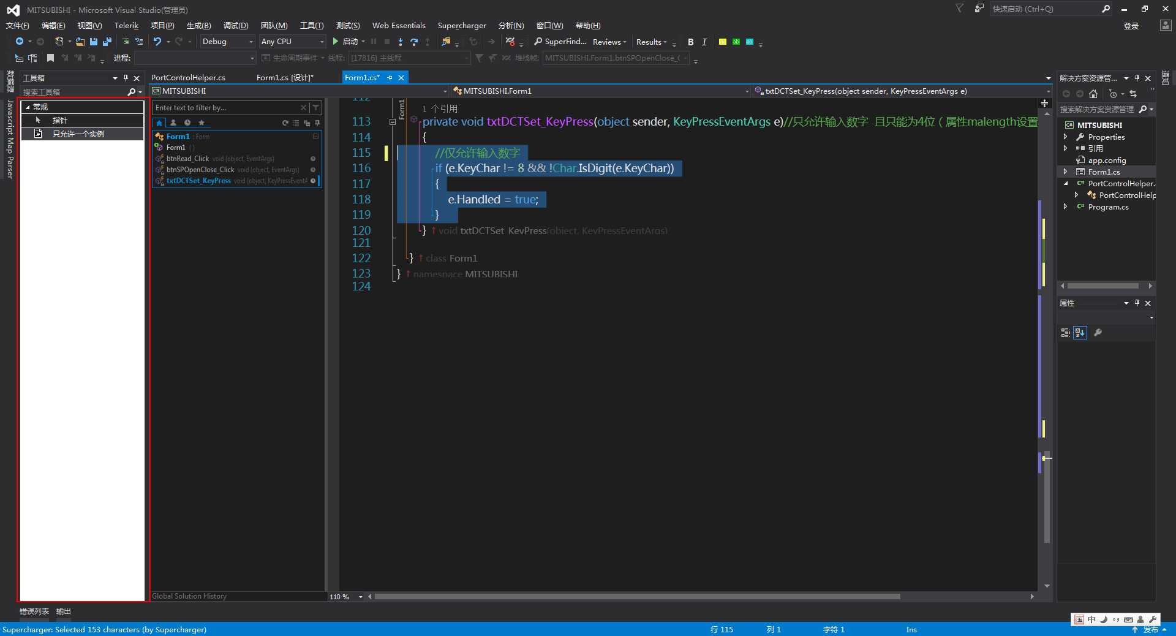
Task: Click the SuperFind magnifier button
Action: [560, 42]
